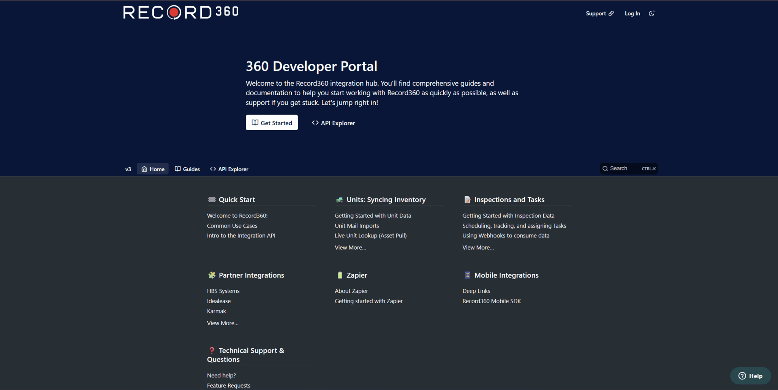Open the Log In link
This screenshot has height=390, width=778.
[632, 13]
